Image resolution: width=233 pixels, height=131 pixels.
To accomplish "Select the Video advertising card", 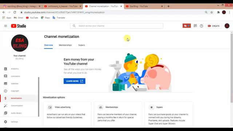I will tap(67, 114).
